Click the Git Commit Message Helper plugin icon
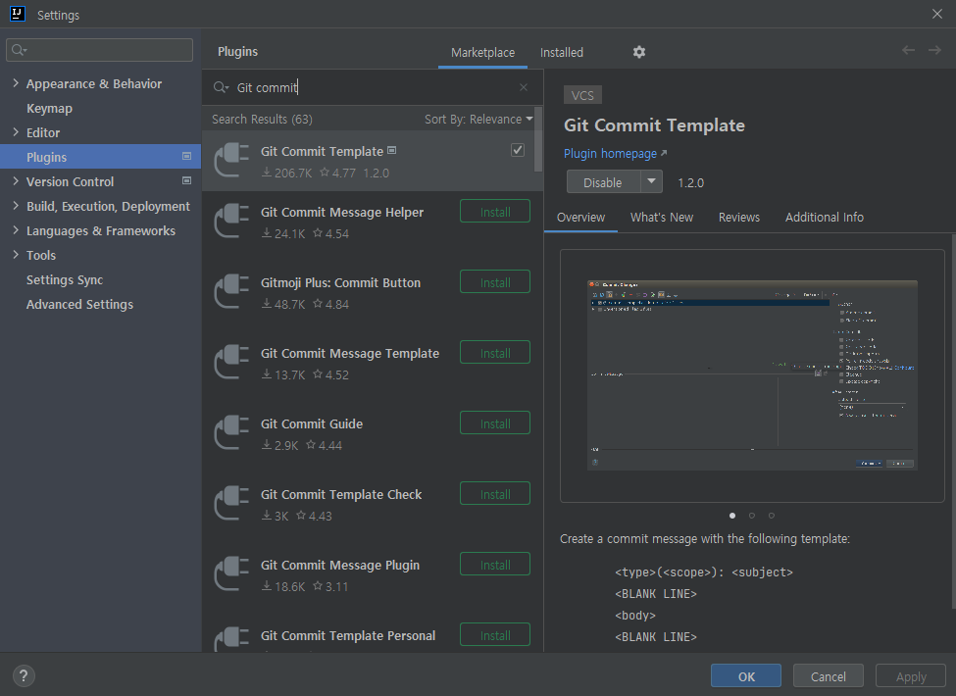Image resolution: width=956 pixels, height=696 pixels. coord(231,222)
